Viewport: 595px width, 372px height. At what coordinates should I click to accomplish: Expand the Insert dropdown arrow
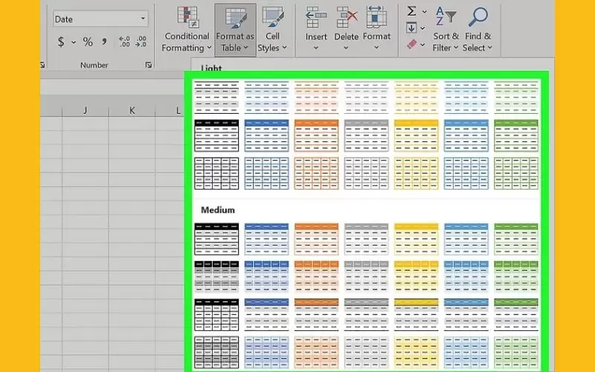315,48
